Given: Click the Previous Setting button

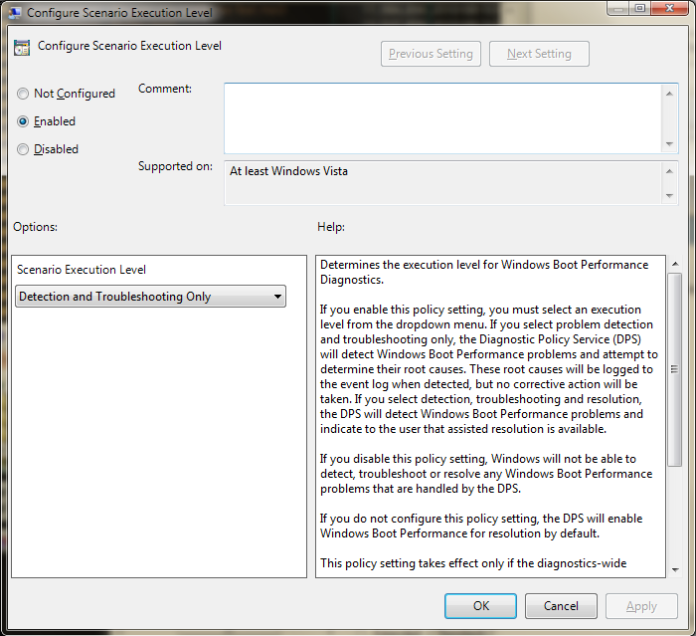Looking at the screenshot, I should [x=431, y=54].
